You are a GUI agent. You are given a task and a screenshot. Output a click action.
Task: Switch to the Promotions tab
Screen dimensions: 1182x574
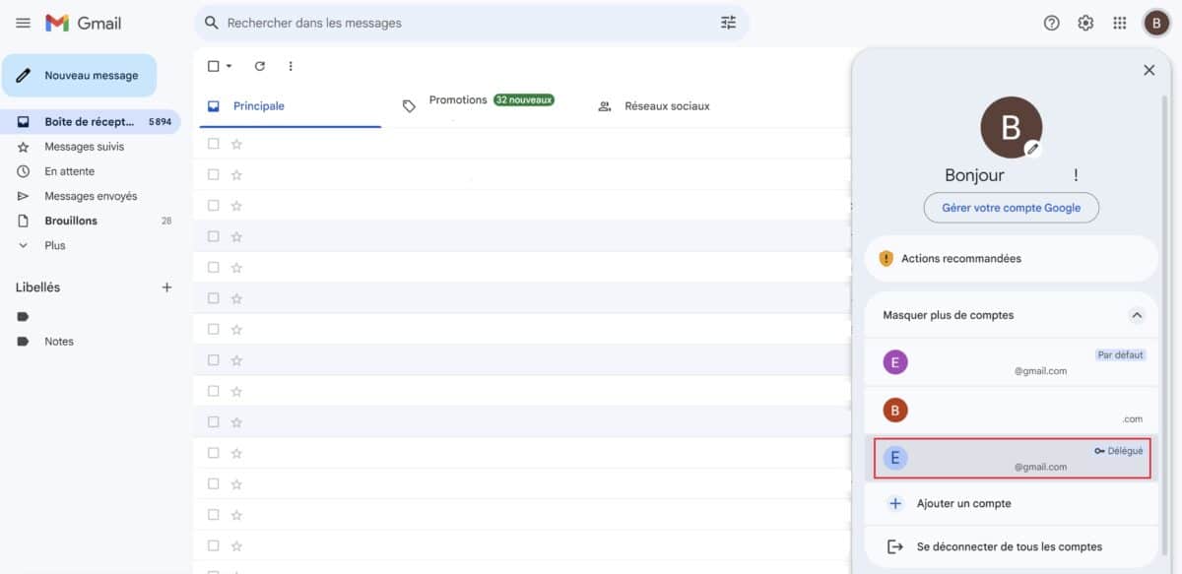click(x=456, y=99)
